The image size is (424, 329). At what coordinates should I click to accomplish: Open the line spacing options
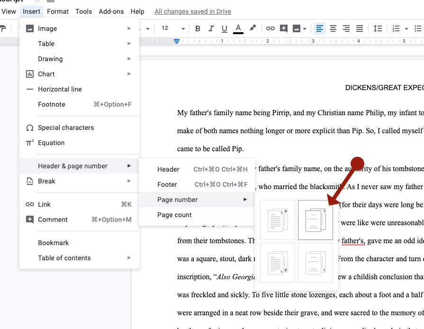click(x=378, y=28)
